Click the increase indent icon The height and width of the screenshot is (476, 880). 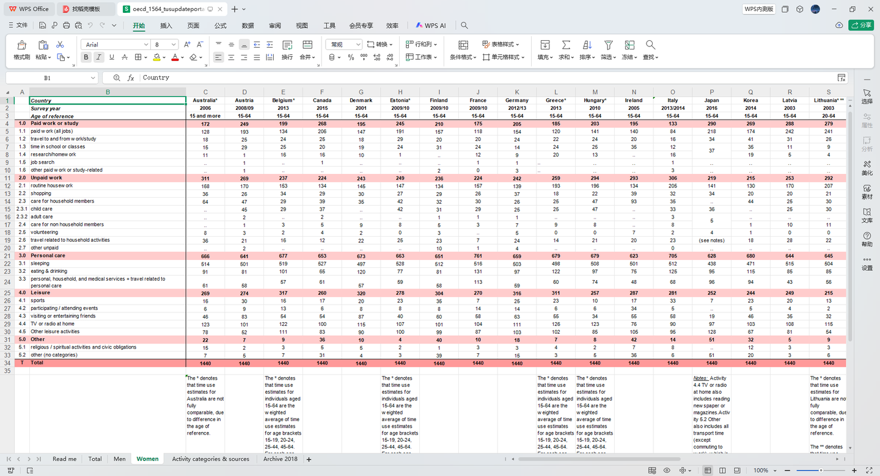pos(269,45)
